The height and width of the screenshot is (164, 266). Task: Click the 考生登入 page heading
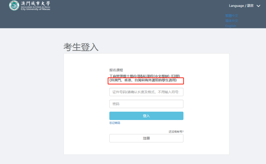[81, 47]
